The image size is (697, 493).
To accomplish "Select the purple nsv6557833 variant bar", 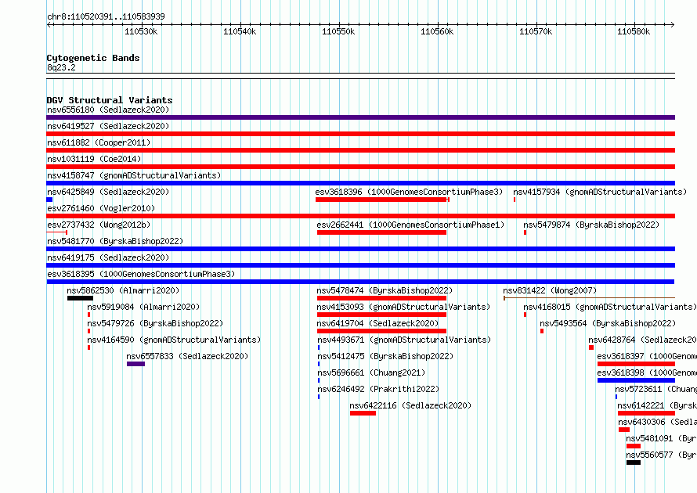I will [135, 364].
